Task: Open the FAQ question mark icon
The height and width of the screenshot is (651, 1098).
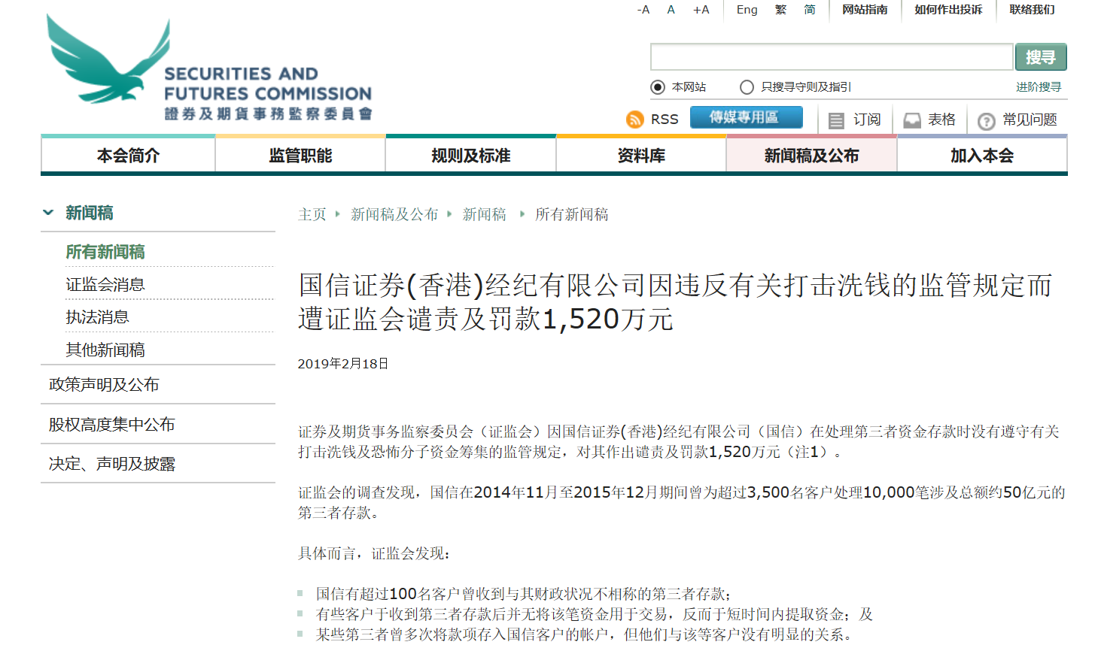Action: point(986,121)
